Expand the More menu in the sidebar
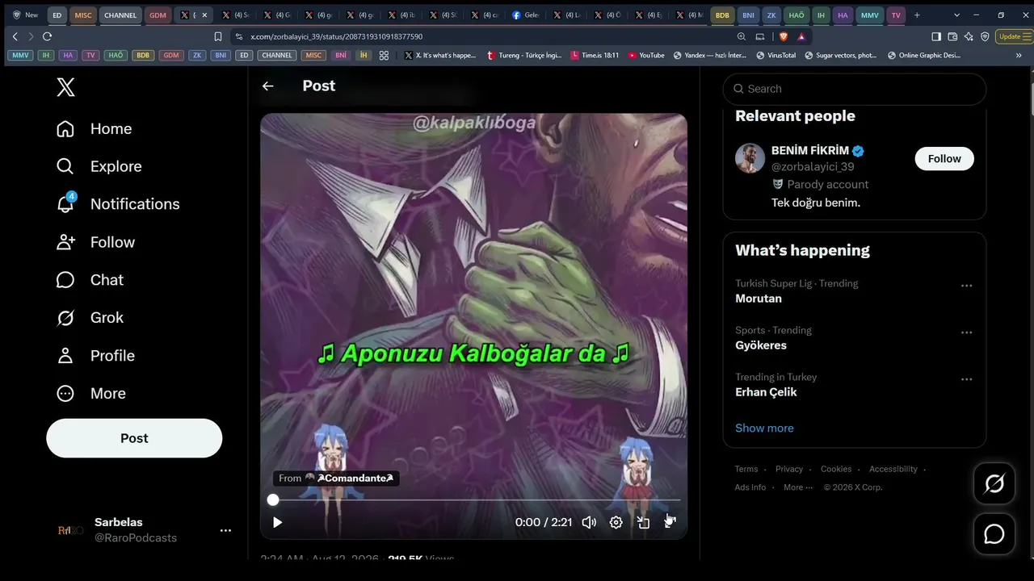 (x=91, y=394)
